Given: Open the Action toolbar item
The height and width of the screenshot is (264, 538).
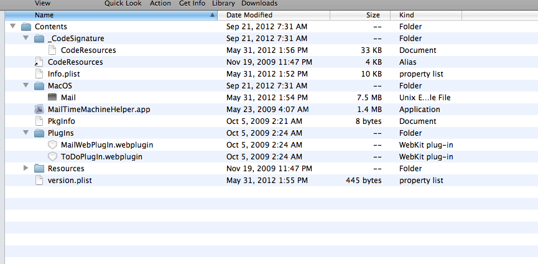Looking at the screenshot, I should [x=160, y=4].
